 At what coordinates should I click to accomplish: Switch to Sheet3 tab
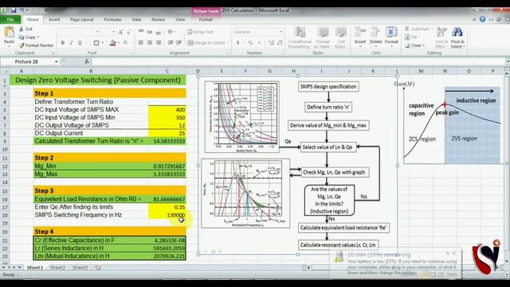pyautogui.click(x=80, y=268)
